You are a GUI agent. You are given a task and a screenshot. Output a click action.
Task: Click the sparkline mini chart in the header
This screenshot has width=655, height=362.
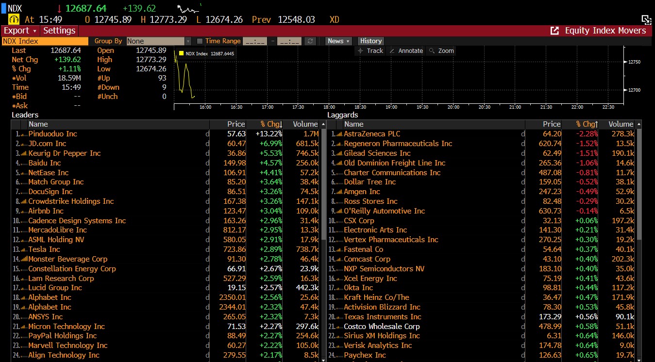(x=189, y=9)
